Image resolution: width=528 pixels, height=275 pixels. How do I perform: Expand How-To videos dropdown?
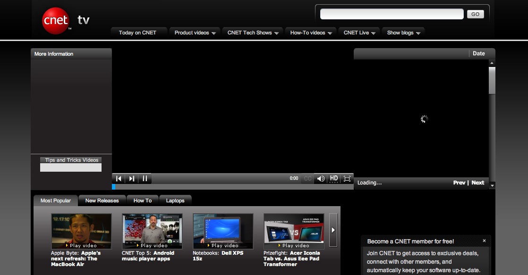coord(311,33)
